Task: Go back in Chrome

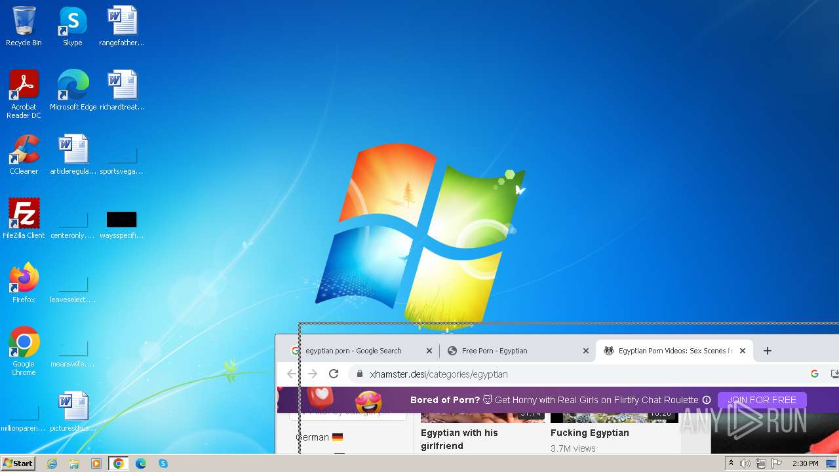Action: coord(292,374)
